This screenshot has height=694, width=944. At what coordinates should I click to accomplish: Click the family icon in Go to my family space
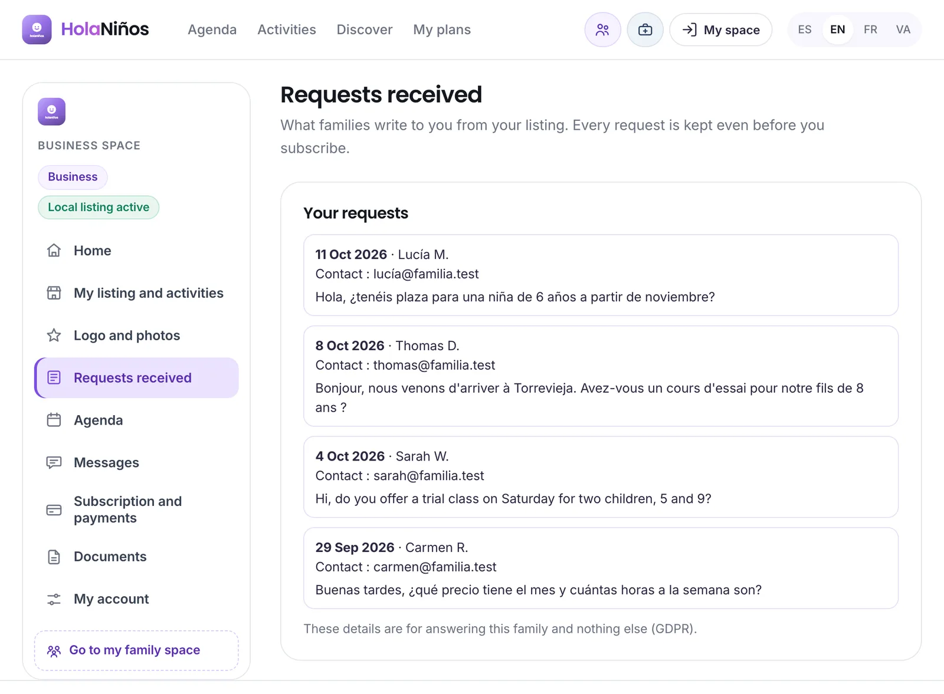54,651
